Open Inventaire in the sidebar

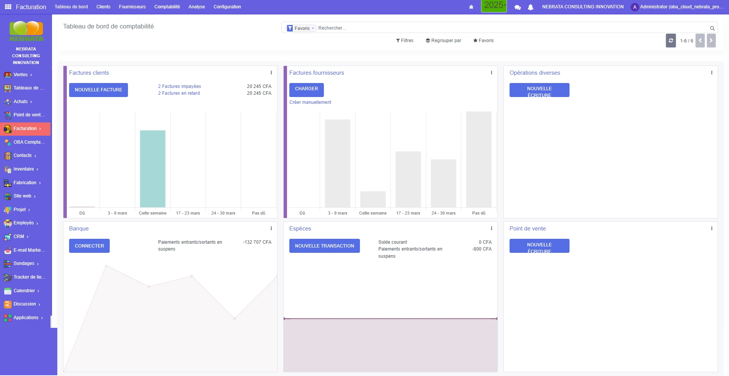(x=24, y=169)
